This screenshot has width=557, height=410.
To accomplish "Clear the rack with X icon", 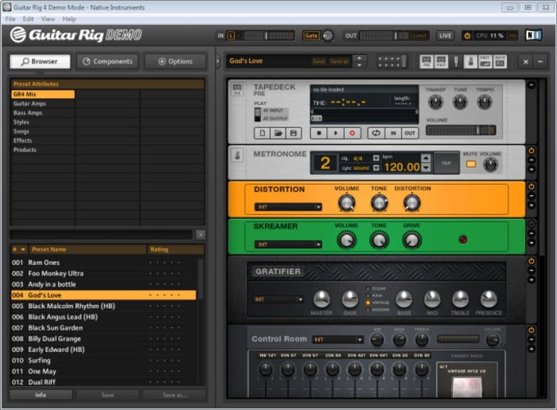I will pos(526,62).
